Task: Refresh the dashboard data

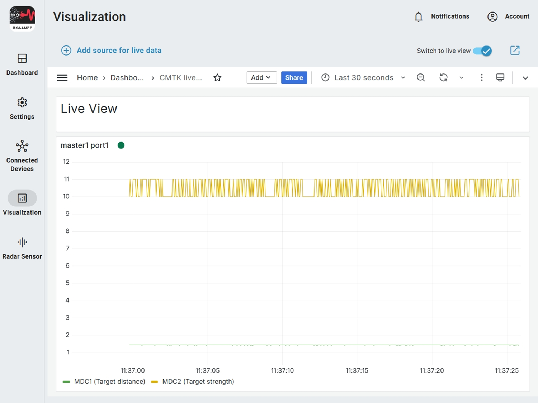Action: (x=443, y=78)
